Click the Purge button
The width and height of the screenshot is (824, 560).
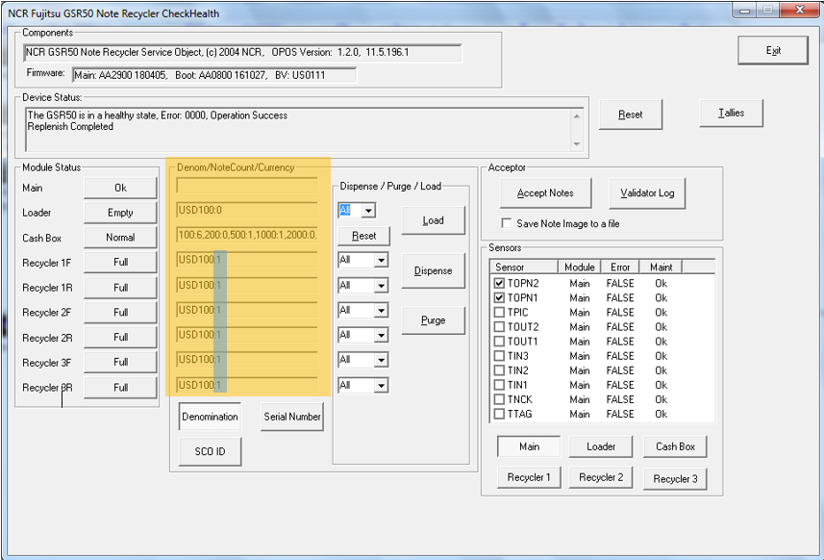(x=433, y=320)
